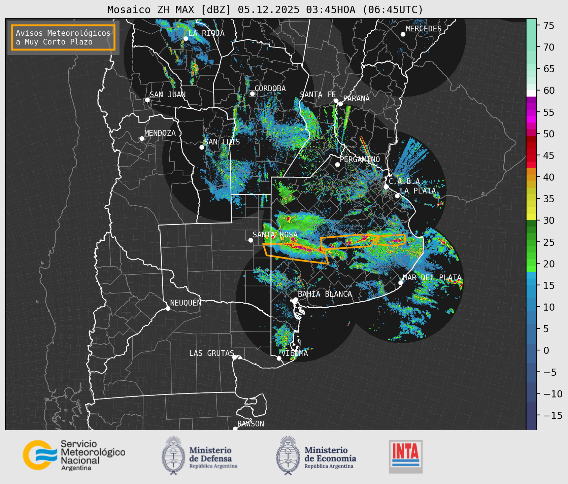This screenshot has height=484, width=568.
Task: Select the white marker dot for Mercedes
Action: [403, 34]
